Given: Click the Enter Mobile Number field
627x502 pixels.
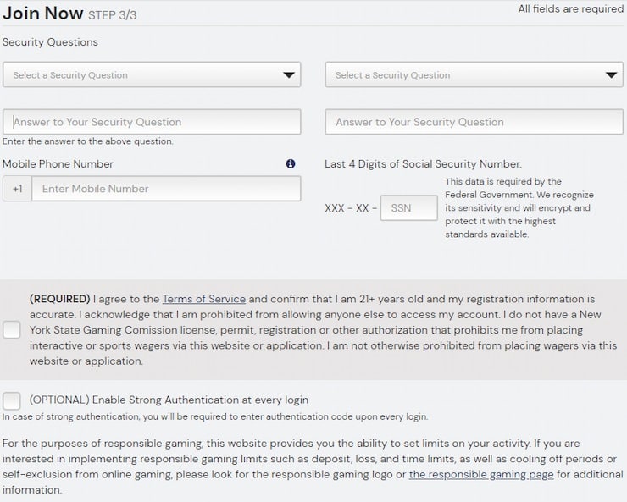Looking at the screenshot, I should pos(166,189).
